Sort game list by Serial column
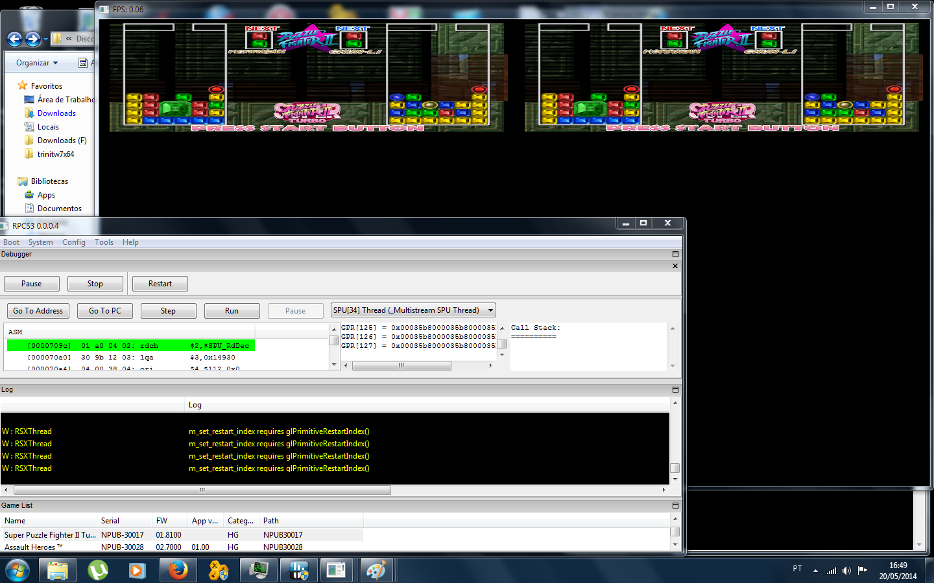The width and height of the screenshot is (934, 583). point(125,521)
